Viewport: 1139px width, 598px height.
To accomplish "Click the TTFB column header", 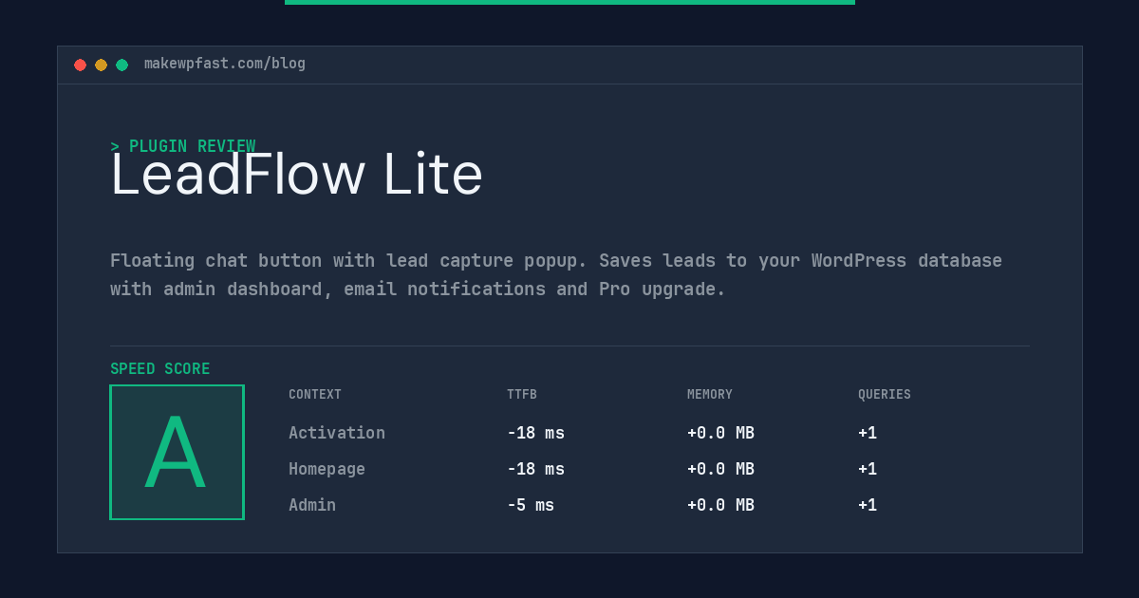I will coord(522,395).
